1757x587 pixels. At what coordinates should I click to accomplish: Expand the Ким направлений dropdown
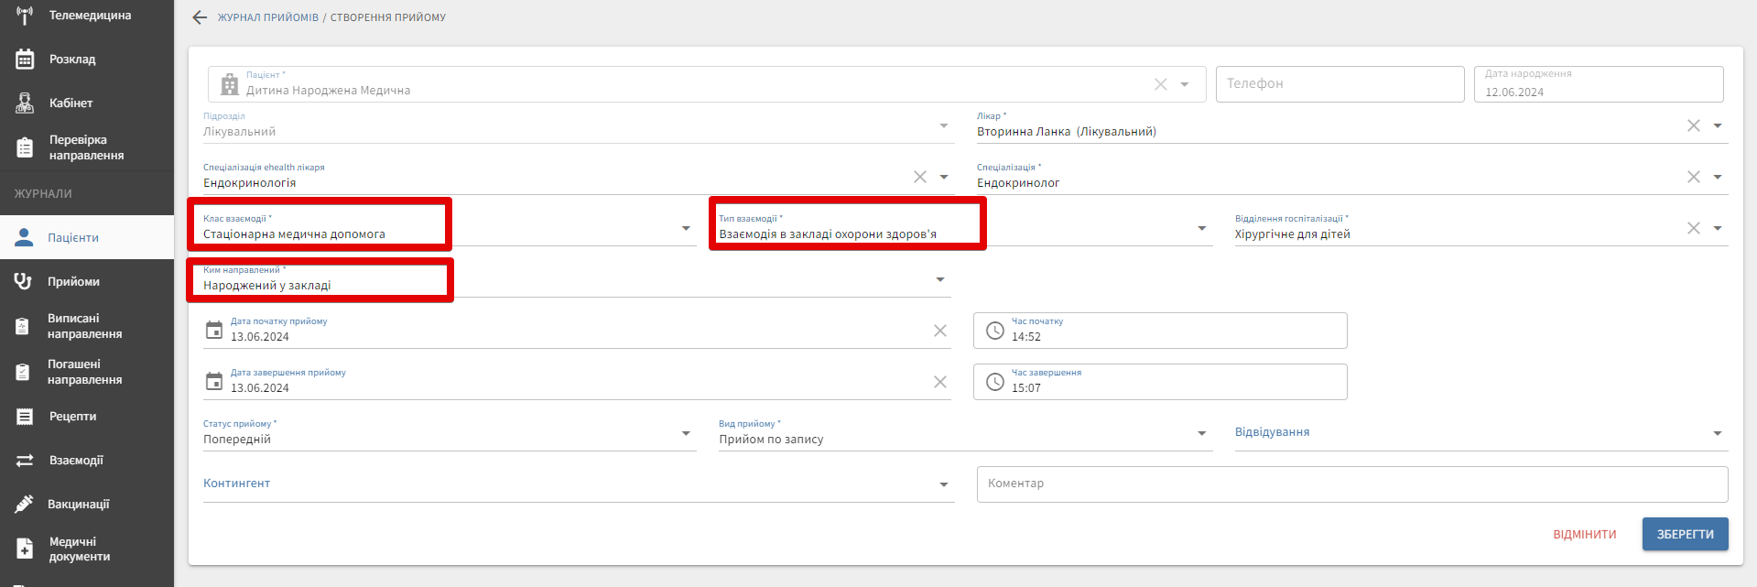click(939, 279)
